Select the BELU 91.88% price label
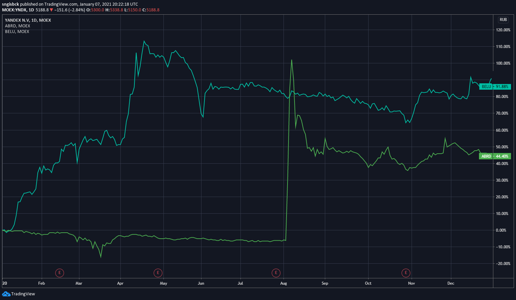 [495, 87]
